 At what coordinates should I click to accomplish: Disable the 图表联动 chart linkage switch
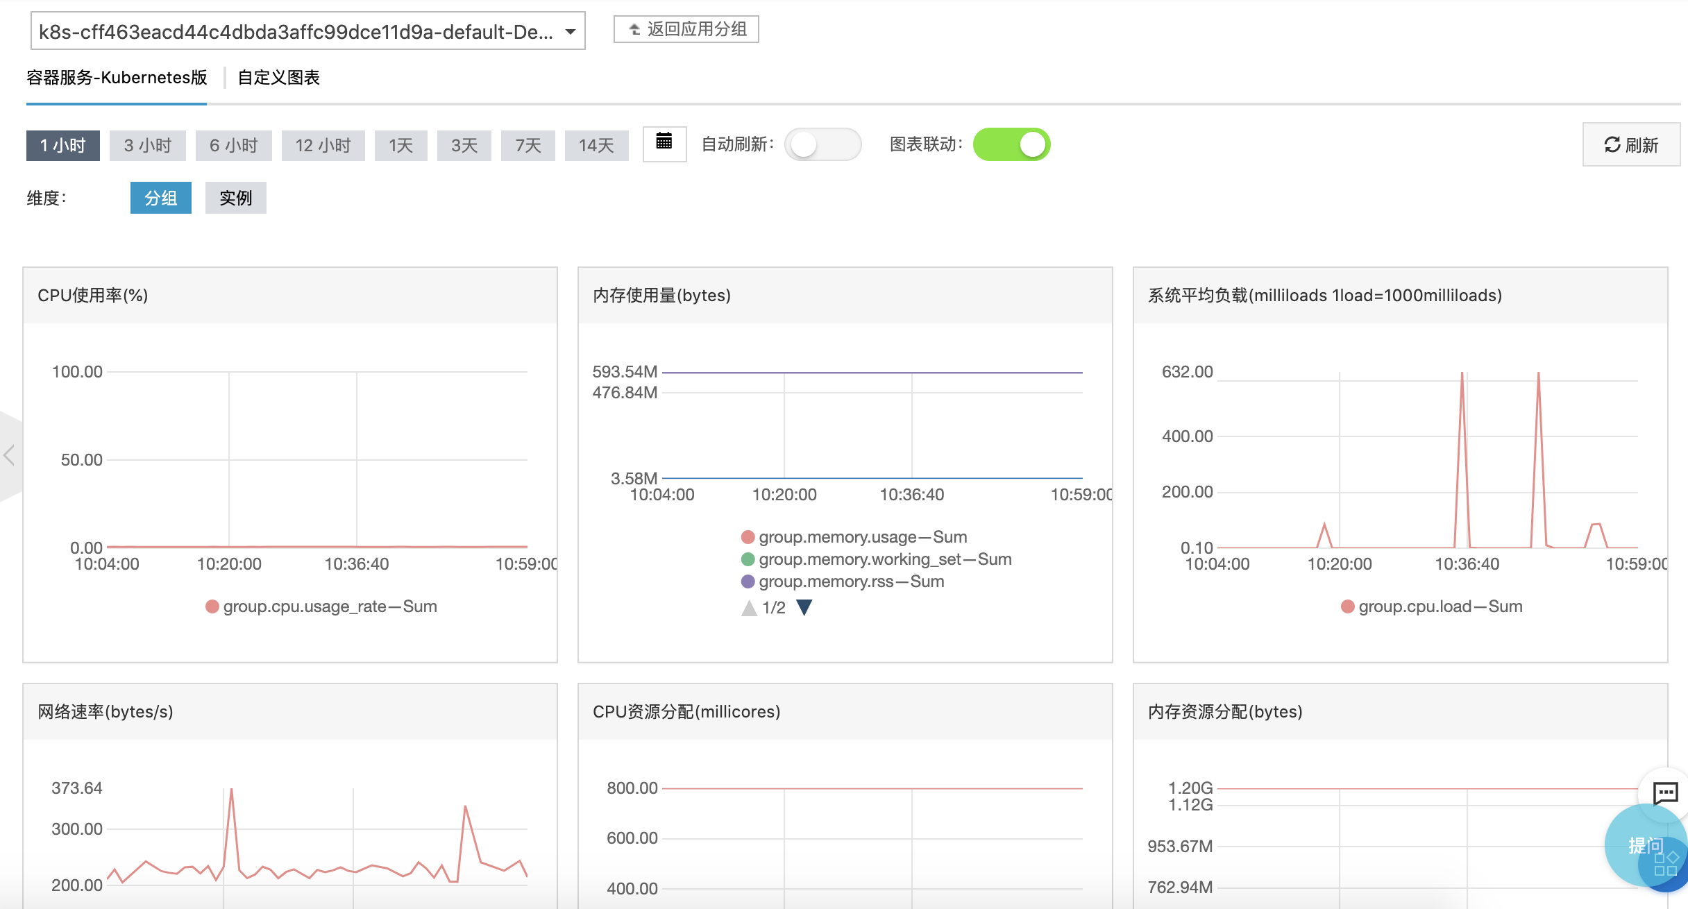click(1011, 144)
